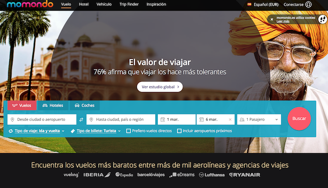This screenshot has height=188, width=328.
Task: Click the Buscar button
Action: pyautogui.click(x=299, y=119)
